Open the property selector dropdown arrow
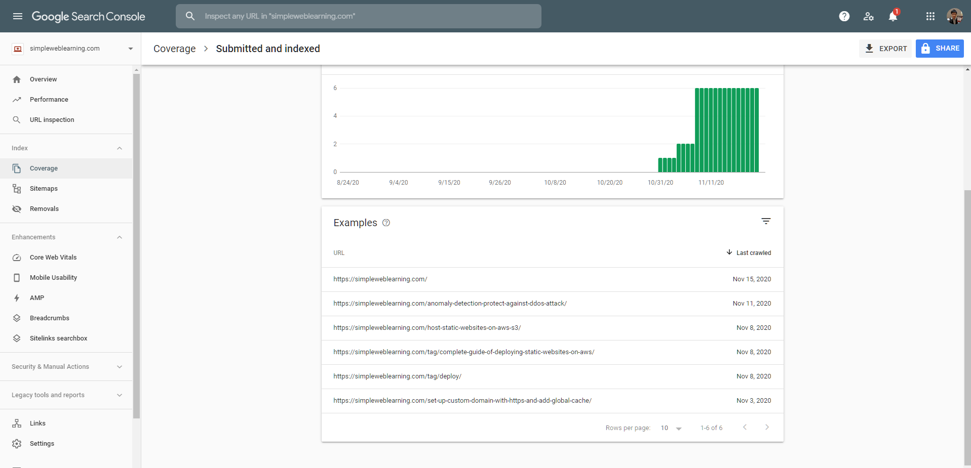Viewport: 971px width, 468px height. click(131, 49)
